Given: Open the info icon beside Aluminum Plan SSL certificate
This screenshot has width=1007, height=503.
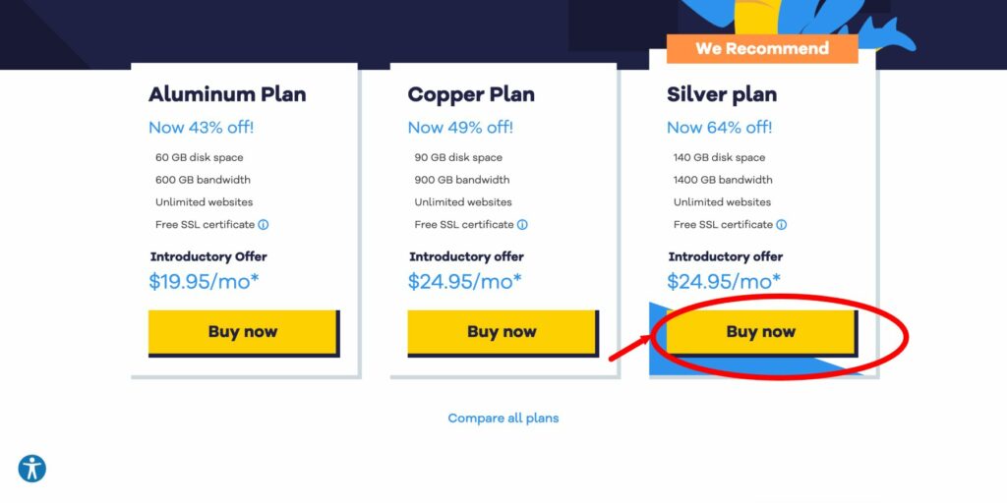Looking at the screenshot, I should click(264, 225).
